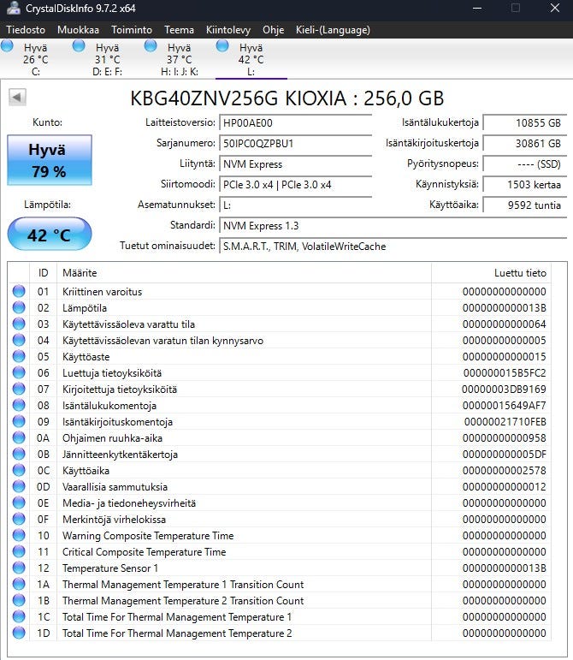Switch to the L: drive tab
The width and height of the screenshot is (573, 660).
(251, 60)
